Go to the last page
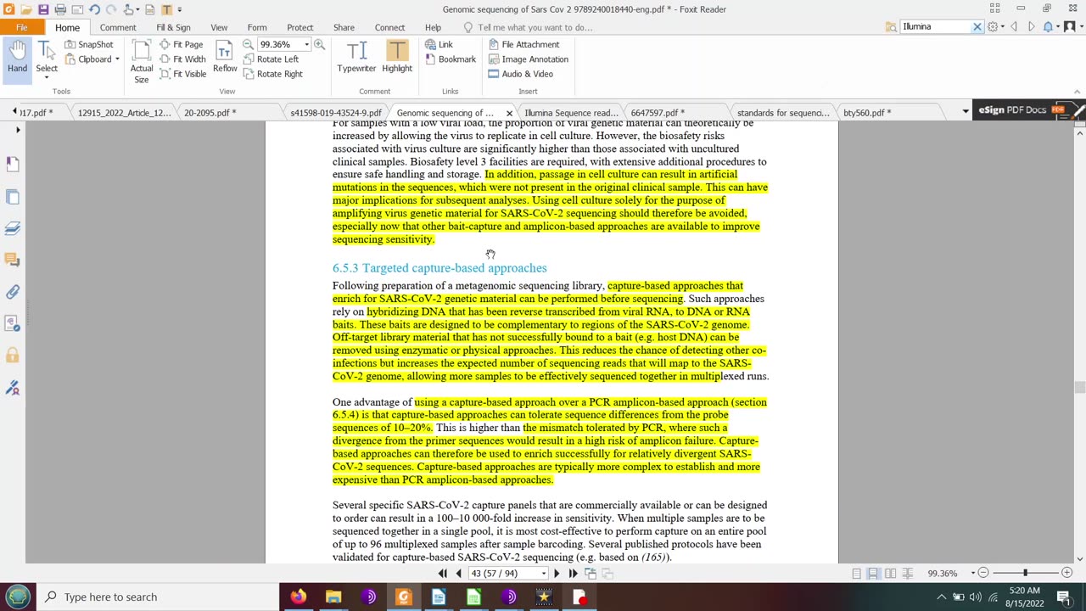This screenshot has width=1086, height=611. click(573, 574)
